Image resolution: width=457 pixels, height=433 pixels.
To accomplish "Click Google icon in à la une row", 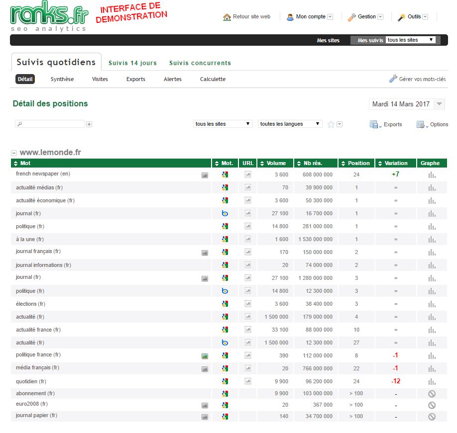I will coord(225,239).
